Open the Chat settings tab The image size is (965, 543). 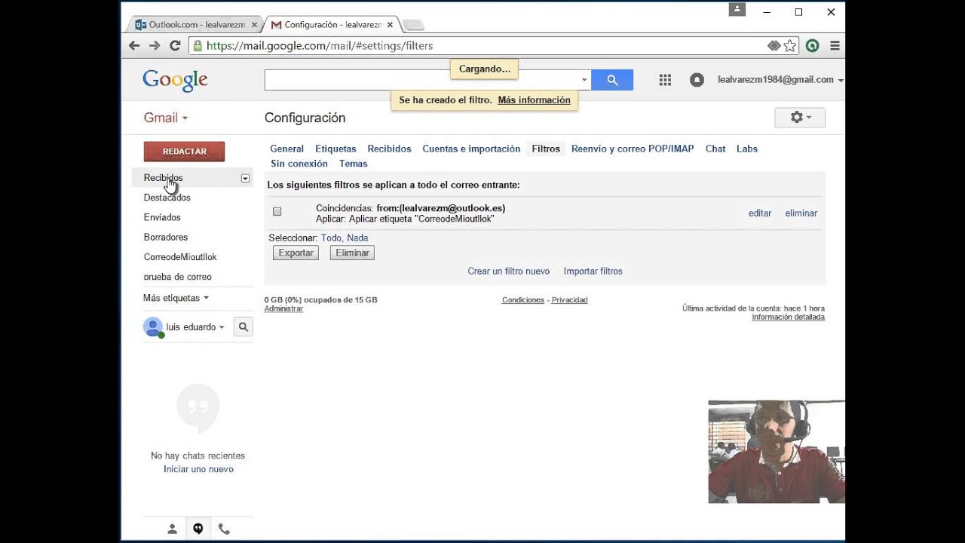[715, 149]
